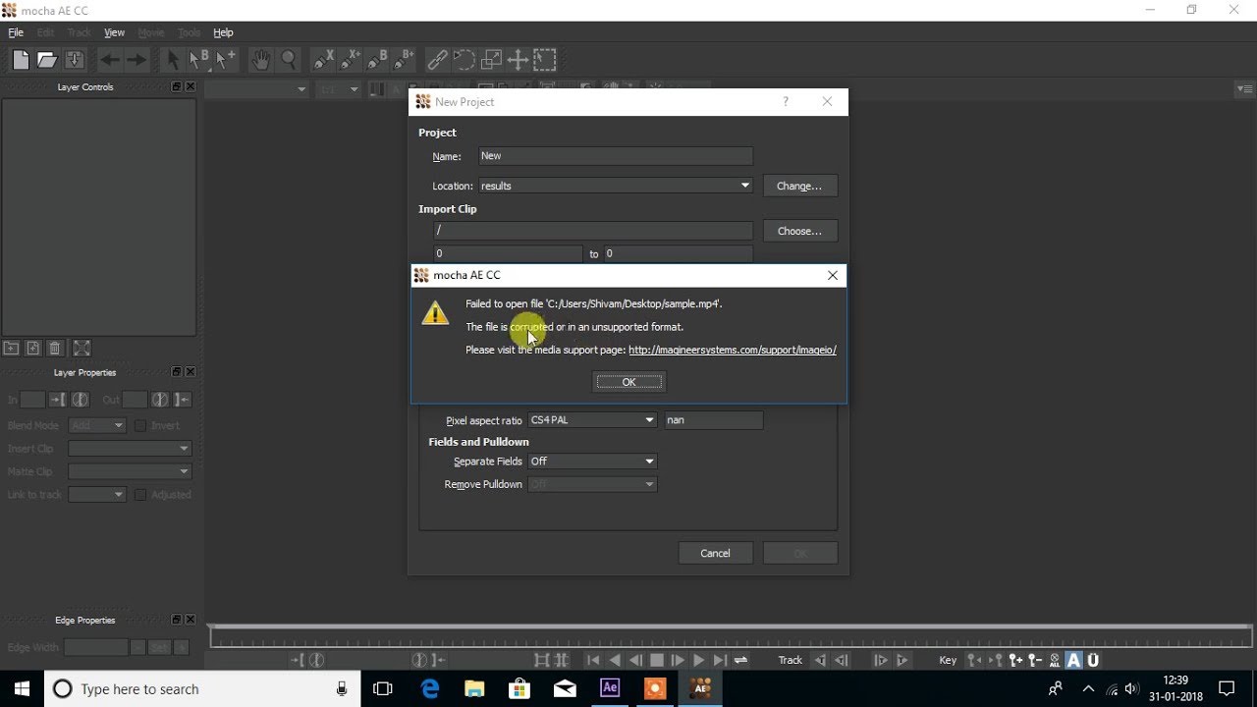
Task: Click the New Project toolbar icon
Action: pos(21,60)
